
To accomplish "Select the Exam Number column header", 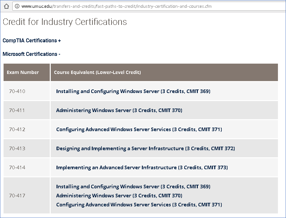I will point(26,72).
